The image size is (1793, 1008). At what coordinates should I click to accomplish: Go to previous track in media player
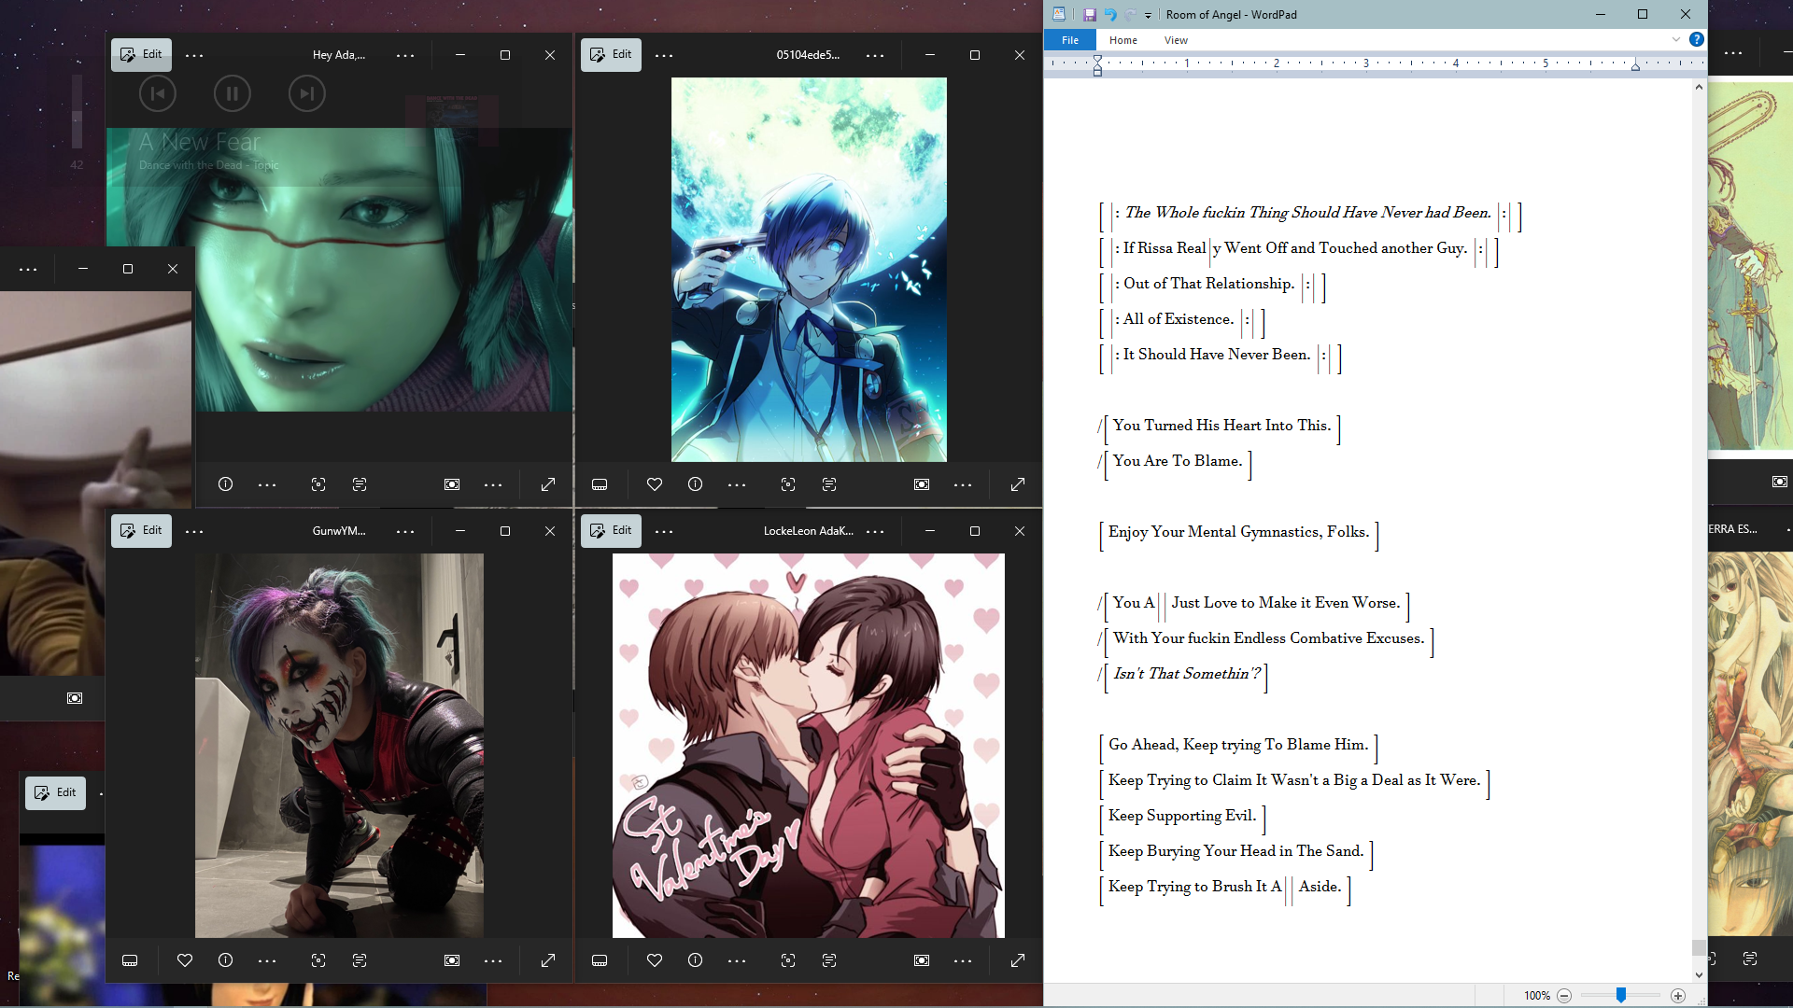(157, 93)
